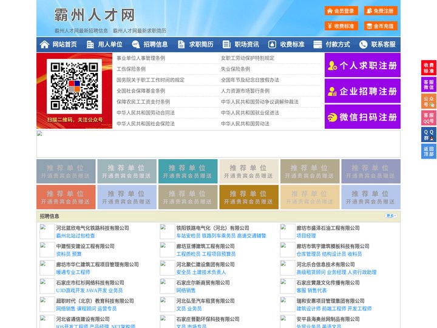
Task: Click the WeChat icon on 微信扫码注册
Action: [332, 117]
